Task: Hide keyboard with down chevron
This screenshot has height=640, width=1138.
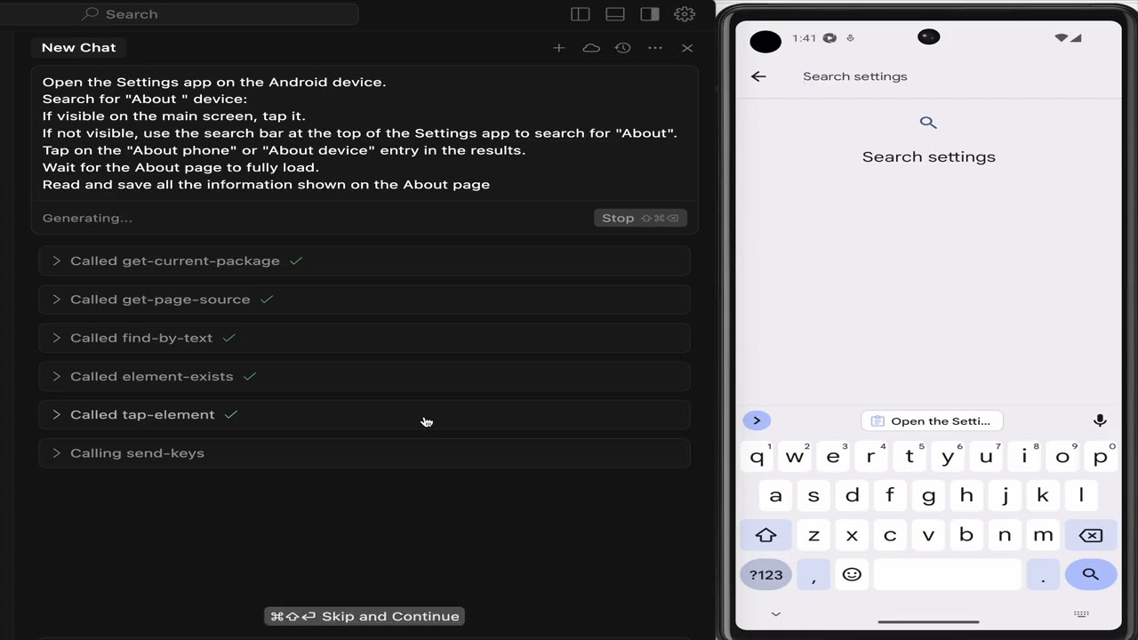Action: tap(775, 614)
